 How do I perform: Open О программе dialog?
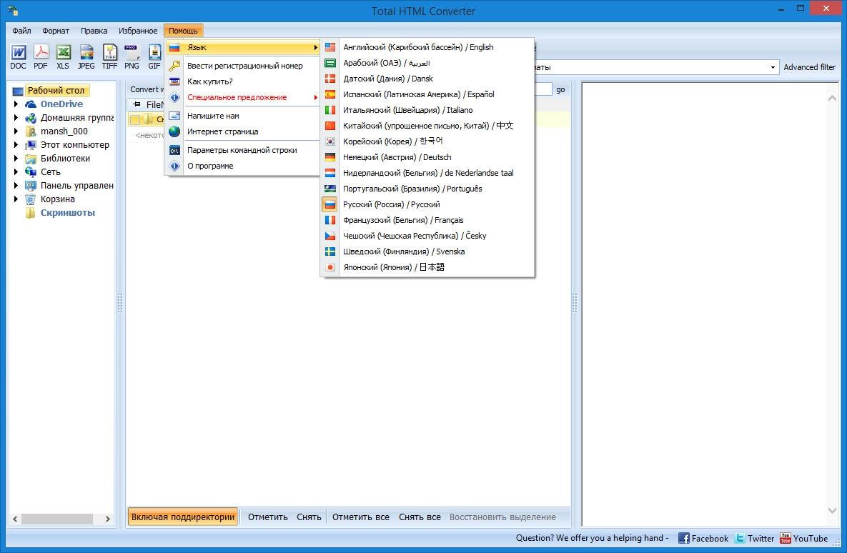(242, 166)
